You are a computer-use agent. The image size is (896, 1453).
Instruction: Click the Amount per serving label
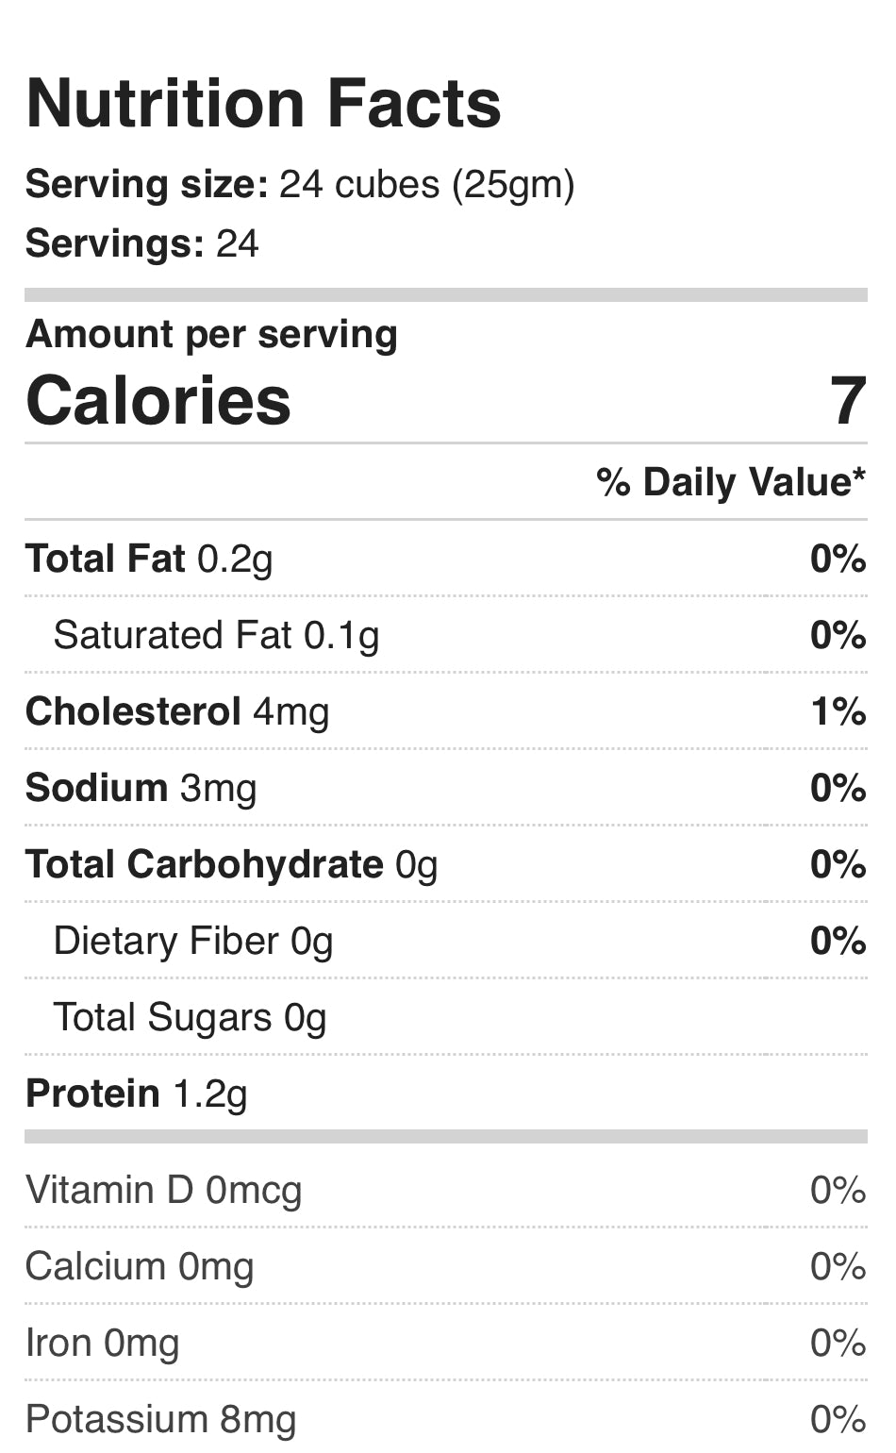click(211, 335)
